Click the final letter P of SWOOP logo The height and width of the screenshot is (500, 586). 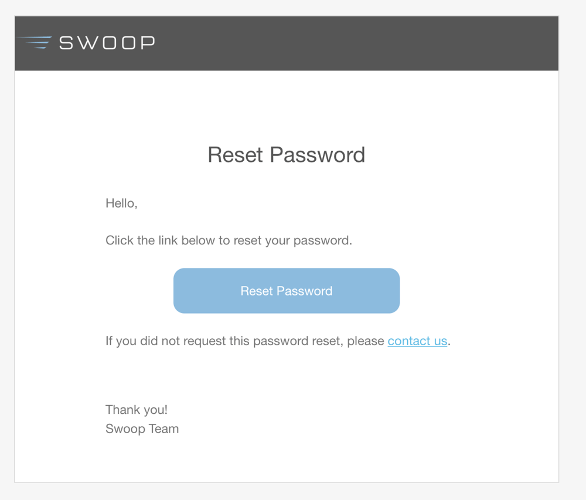pos(147,43)
